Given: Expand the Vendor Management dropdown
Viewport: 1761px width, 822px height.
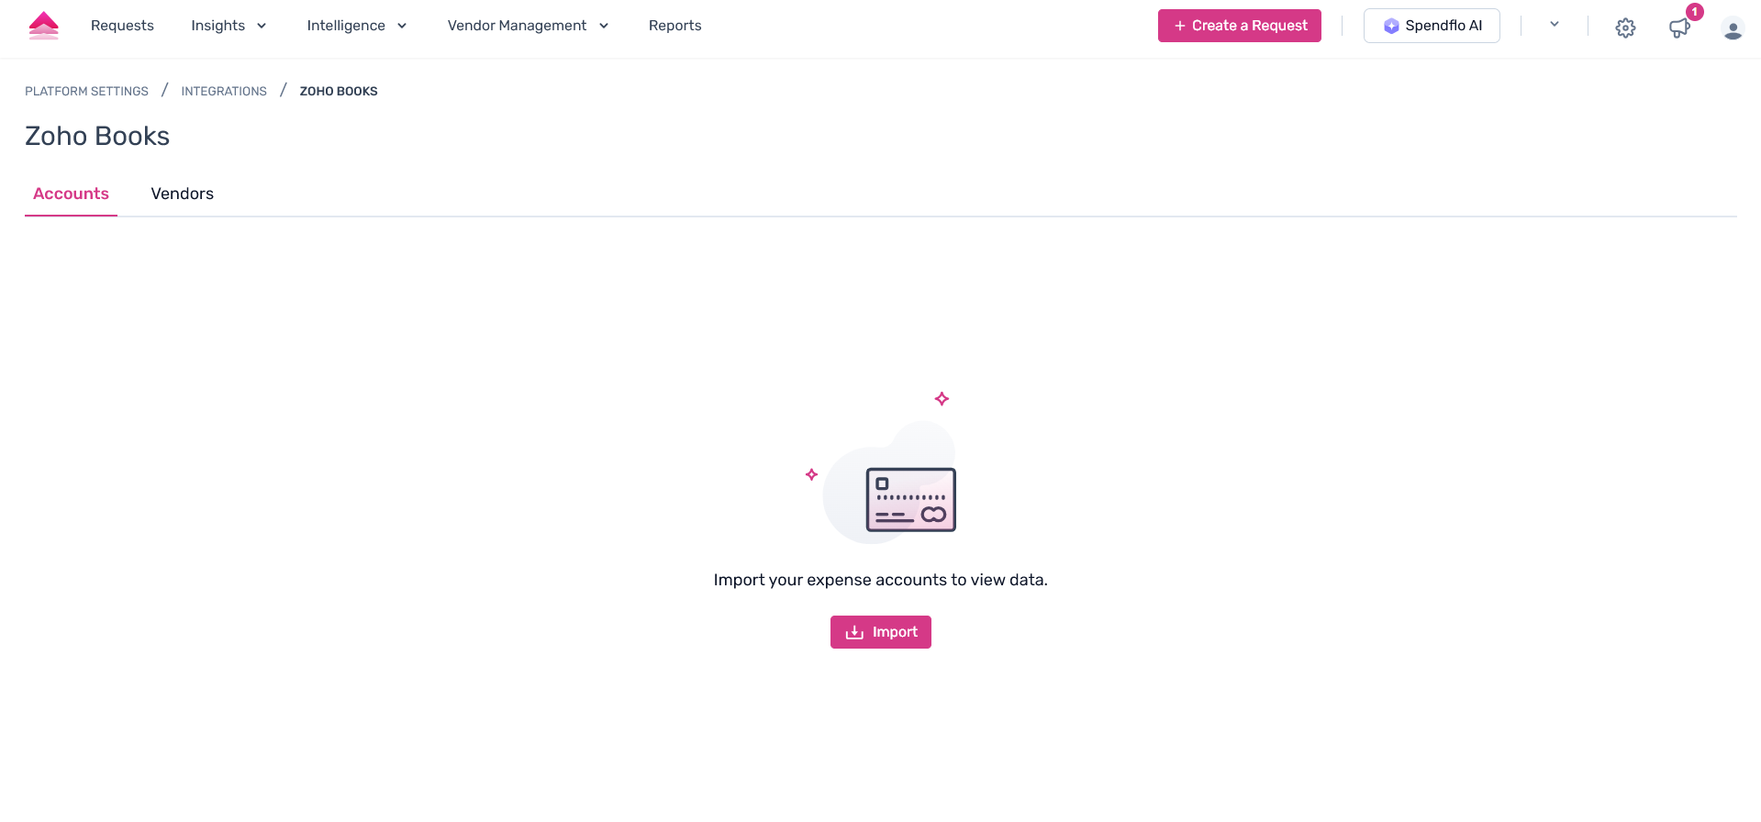Looking at the screenshot, I should [x=528, y=26].
